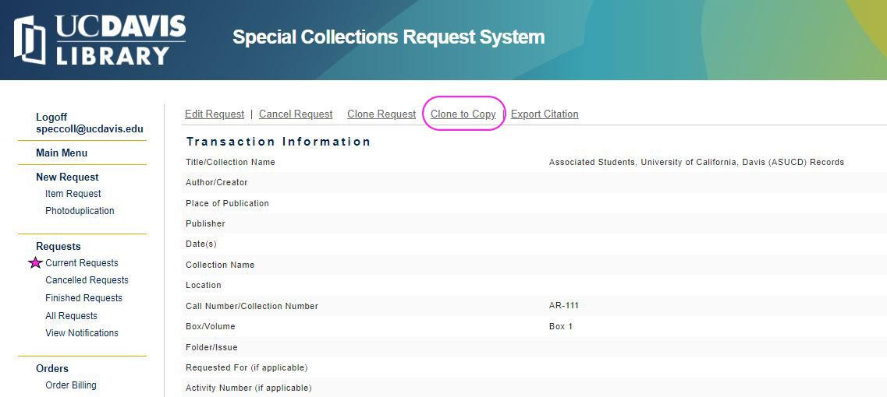Click the pink star beside Current Requests
Screen dimensions: 887x397
35,263
